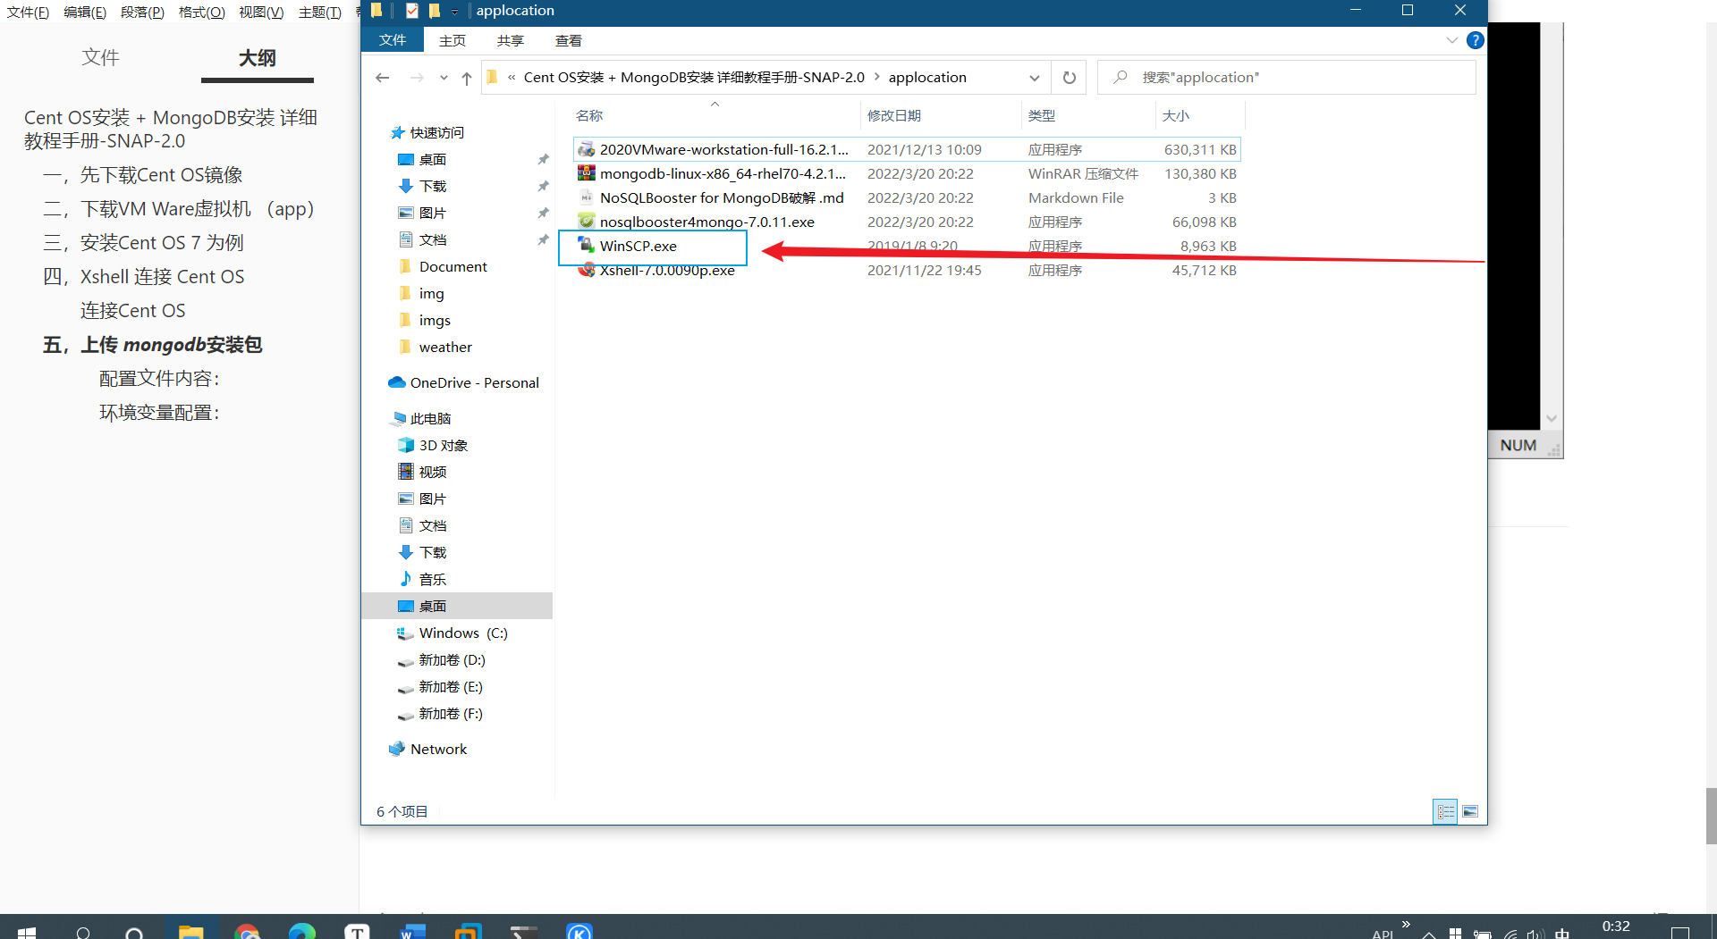Open Typora 段落(P) menu
This screenshot has width=1717, height=939.
tap(142, 12)
